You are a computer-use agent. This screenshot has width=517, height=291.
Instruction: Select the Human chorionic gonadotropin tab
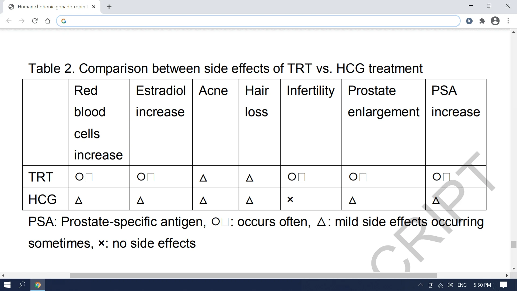(52, 7)
